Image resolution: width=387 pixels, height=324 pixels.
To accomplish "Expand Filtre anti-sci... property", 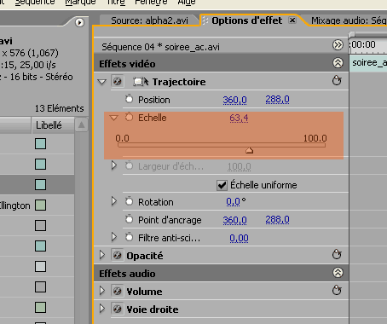I will click(114, 237).
